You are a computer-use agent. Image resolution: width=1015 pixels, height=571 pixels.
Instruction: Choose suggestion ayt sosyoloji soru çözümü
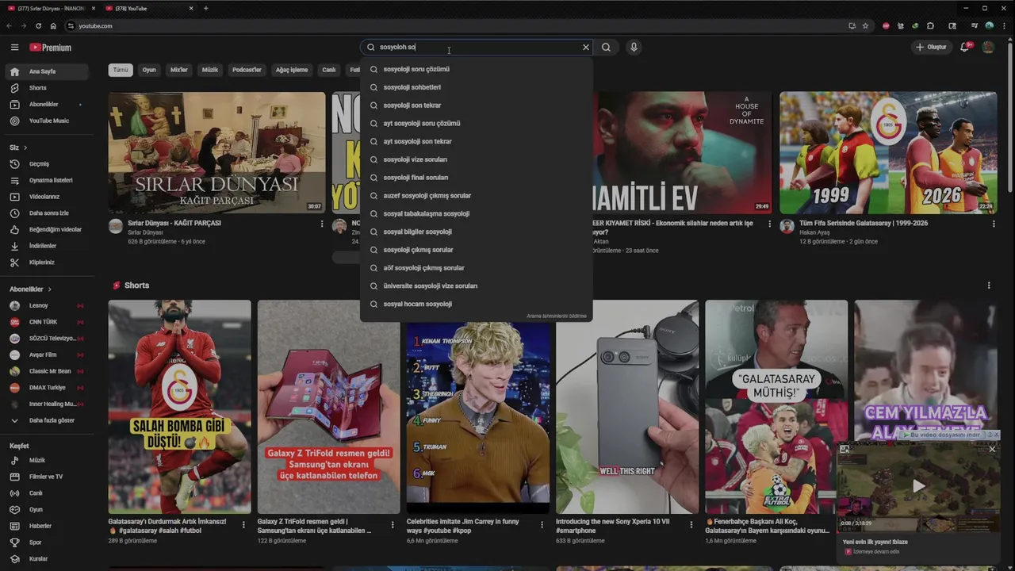tap(476, 124)
